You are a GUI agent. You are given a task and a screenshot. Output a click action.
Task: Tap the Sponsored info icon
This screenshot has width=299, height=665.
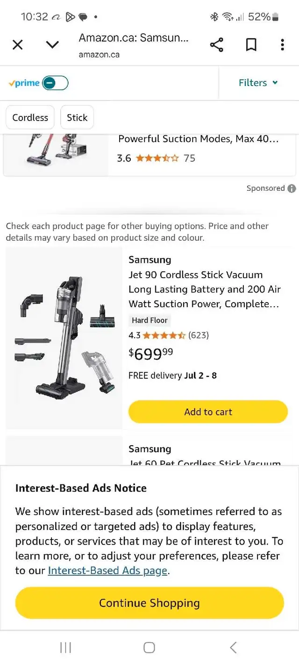(292, 188)
